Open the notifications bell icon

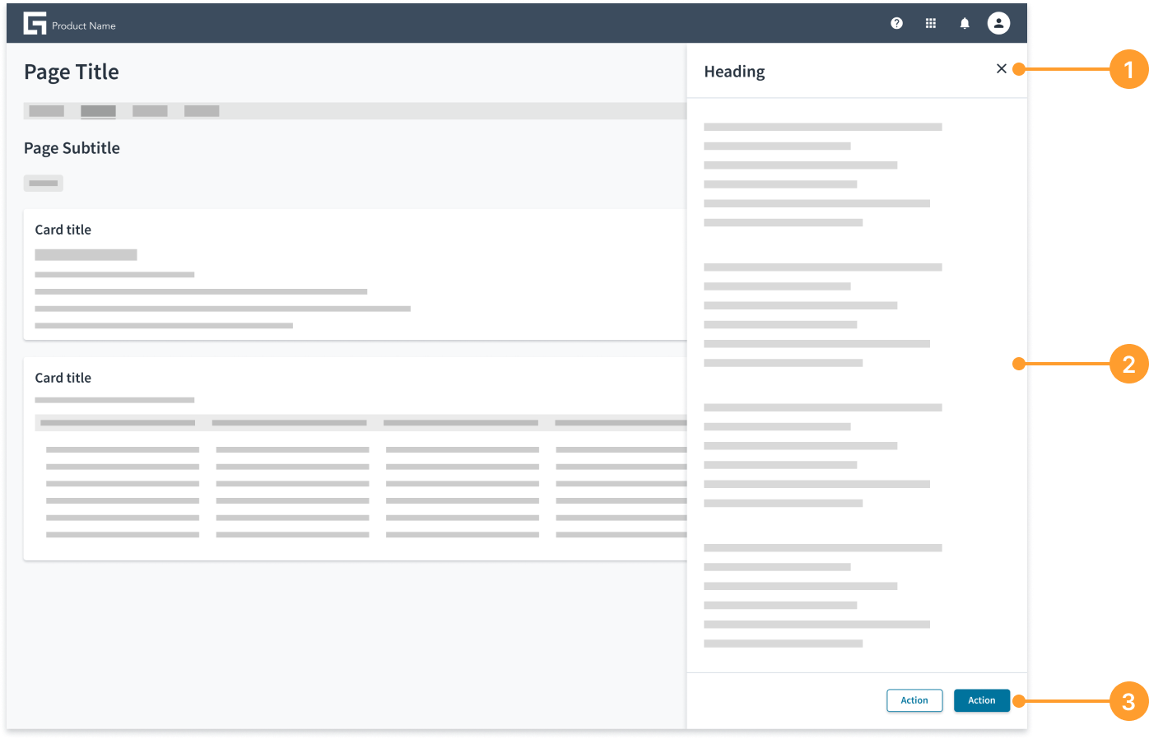965,23
